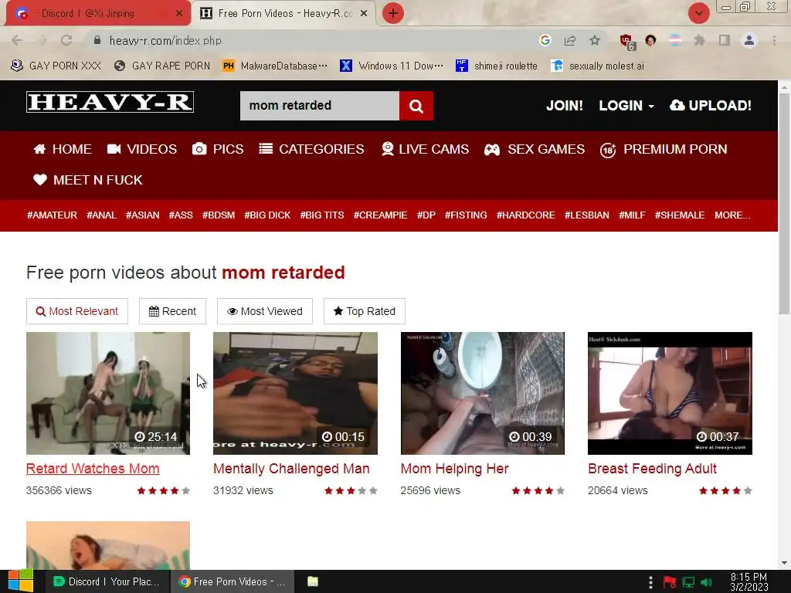Click the #HARDCORE tag link
The height and width of the screenshot is (593, 791).
pos(525,215)
